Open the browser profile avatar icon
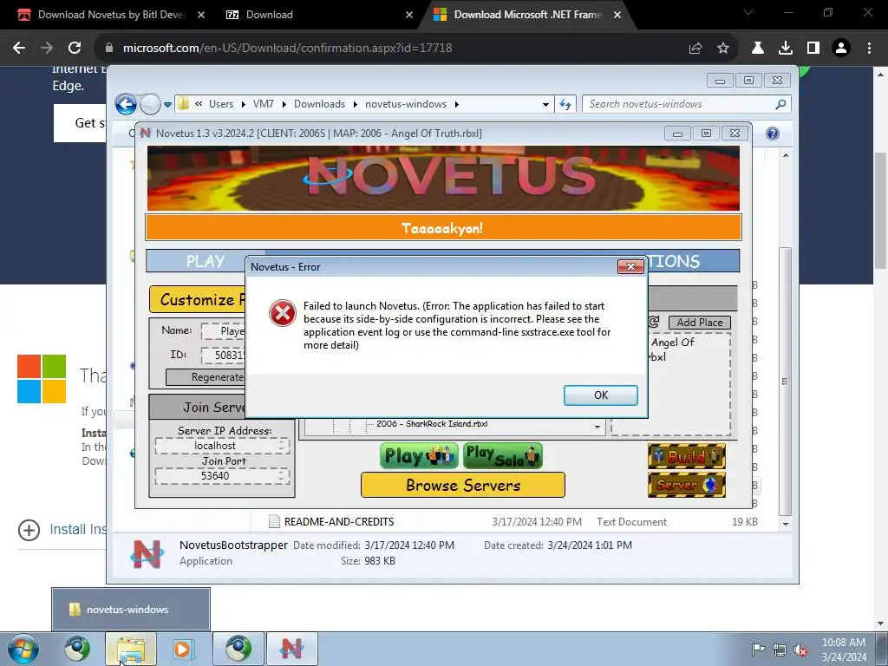 [841, 49]
